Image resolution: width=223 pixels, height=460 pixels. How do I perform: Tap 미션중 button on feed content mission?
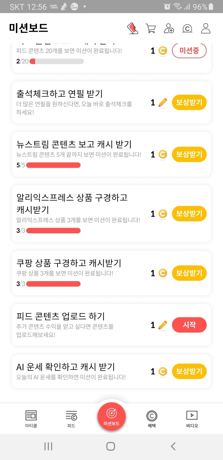click(189, 50)
